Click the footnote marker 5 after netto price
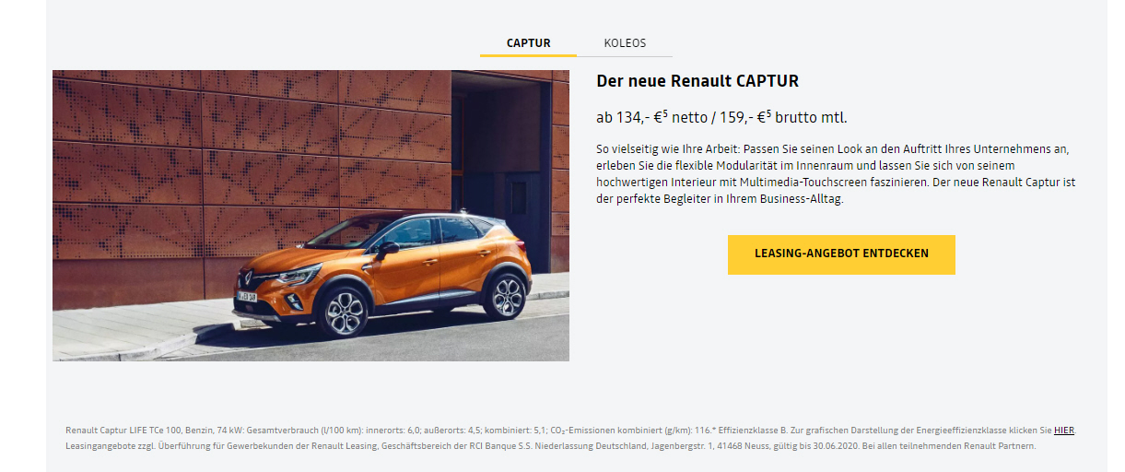1125x472 pixels. [665, 113]
